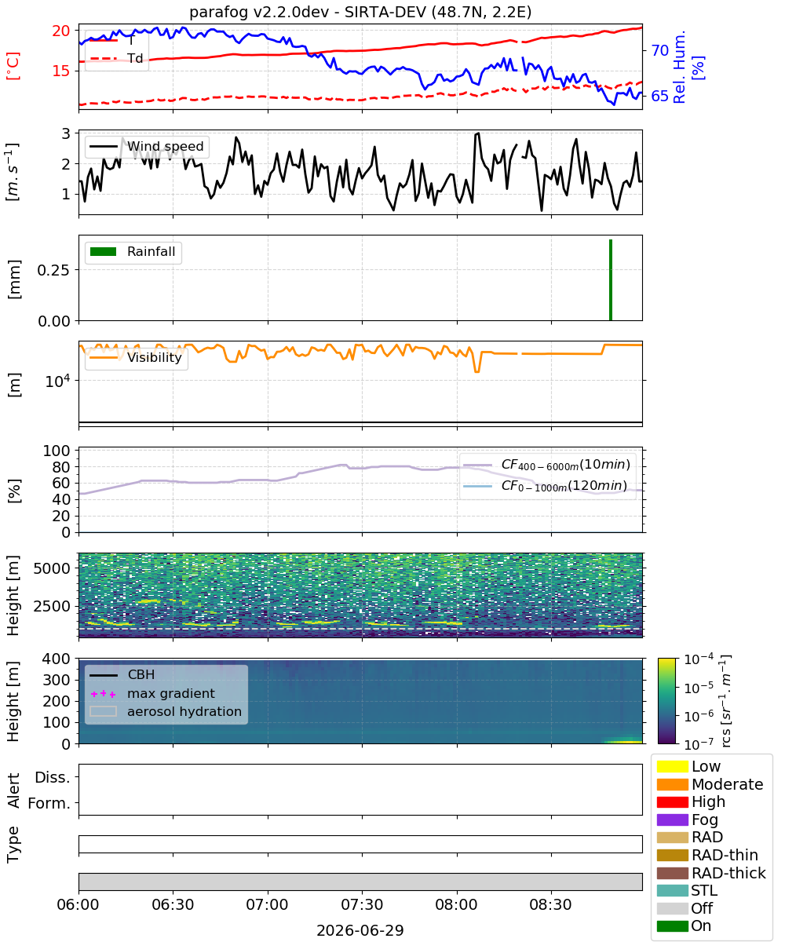This screenshot has height=942, width=785.
Task: Click the 'Diss.' alert row label
Action: (53, 777)
